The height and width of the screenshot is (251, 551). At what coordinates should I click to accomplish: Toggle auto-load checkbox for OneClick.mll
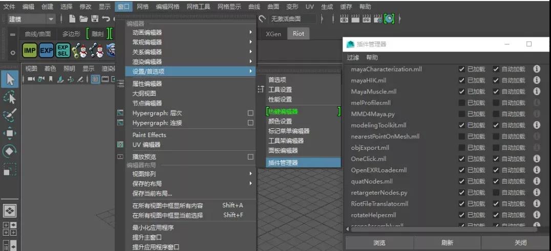(x=496, y=159)
